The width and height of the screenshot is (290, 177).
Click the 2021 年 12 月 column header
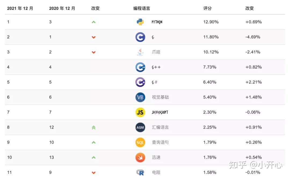coord(20,8)
